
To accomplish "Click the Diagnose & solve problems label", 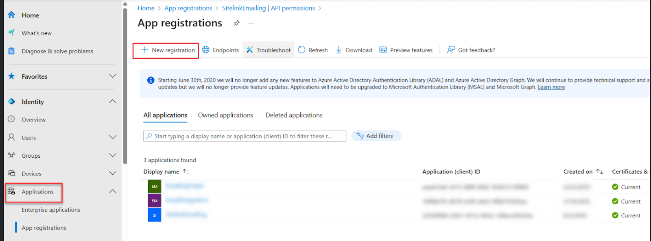I will (x=57, y=51).
